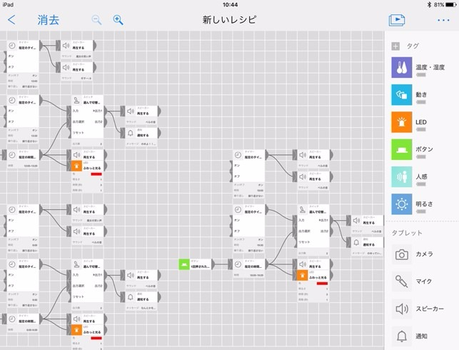Select timer block wired to green button block
This screenshot has width=459, height=350.
(x=249, y=269)
